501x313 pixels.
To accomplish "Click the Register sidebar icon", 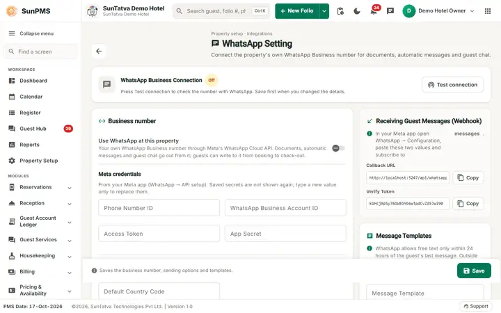I will click(x=12, y=113).
